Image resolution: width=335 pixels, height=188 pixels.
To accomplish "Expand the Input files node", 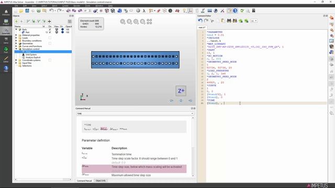I will pos(16,63).
